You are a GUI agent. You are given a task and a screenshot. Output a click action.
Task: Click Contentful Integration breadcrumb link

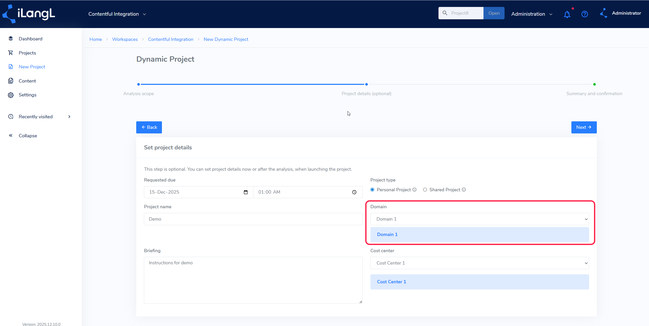[171, 39]
